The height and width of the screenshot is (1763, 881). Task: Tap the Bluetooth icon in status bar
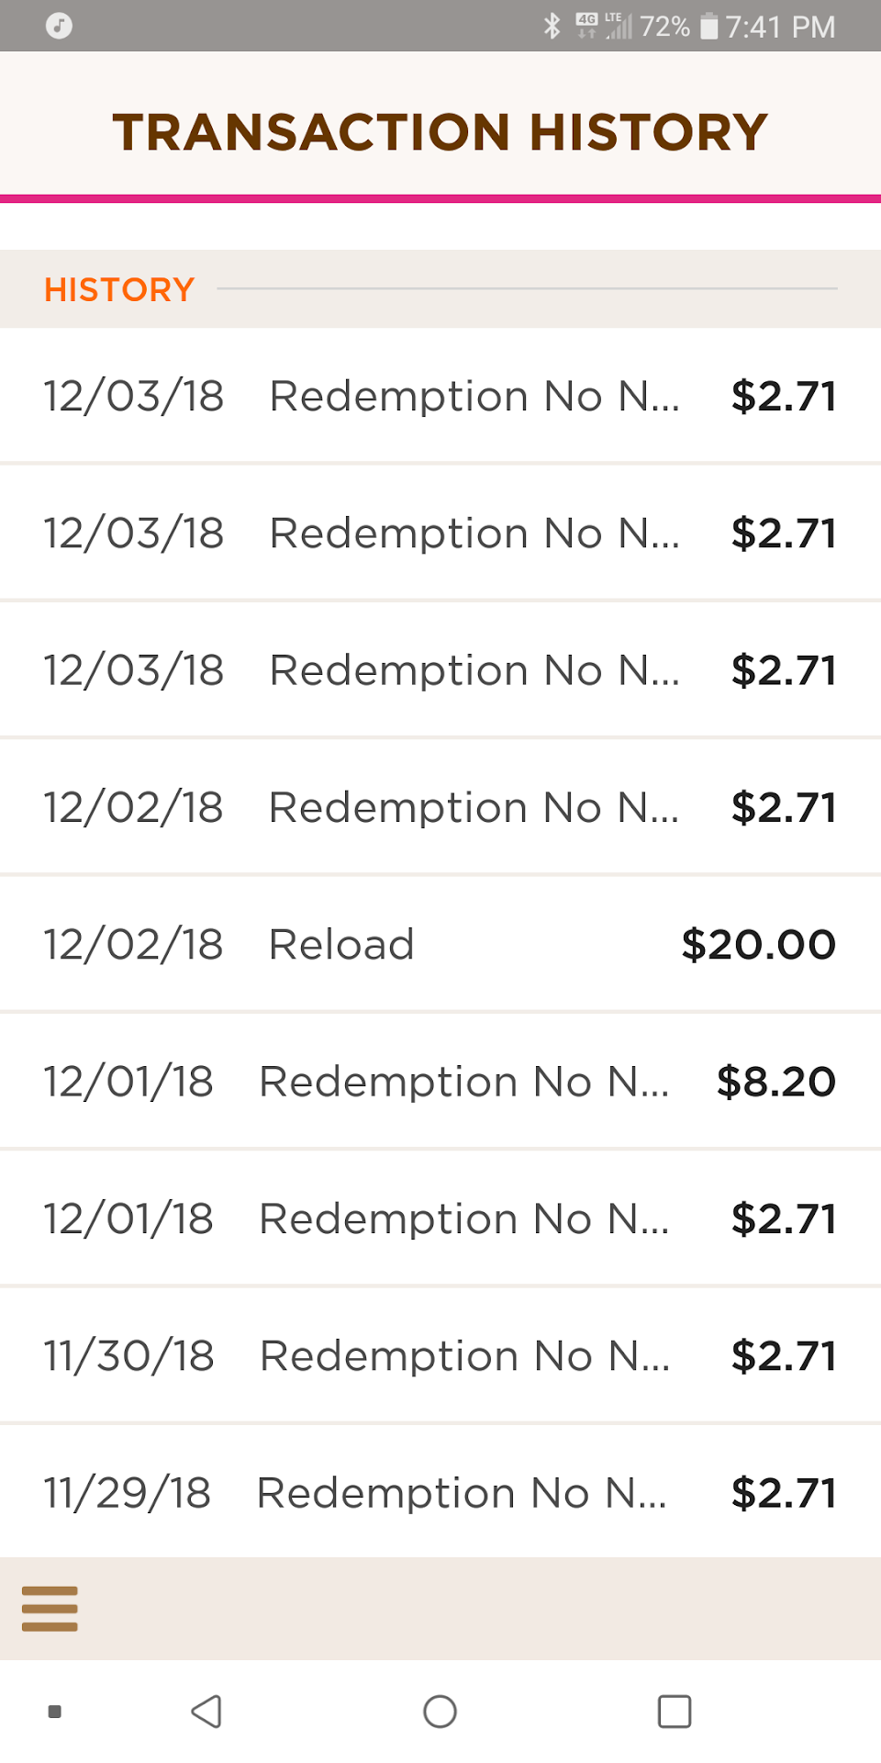pyautogui.click(x=552, y=26)
